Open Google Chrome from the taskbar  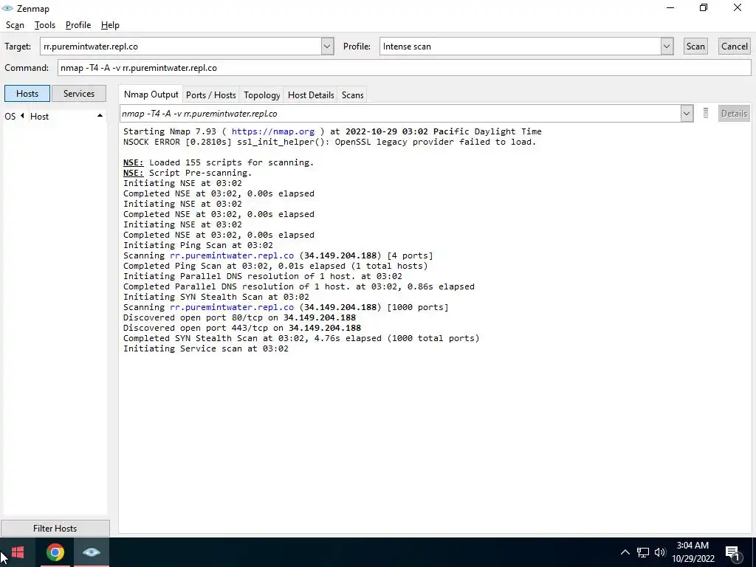click(x=55, y=552)
